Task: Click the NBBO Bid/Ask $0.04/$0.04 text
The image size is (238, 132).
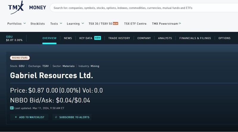Action: coord(50,100)
